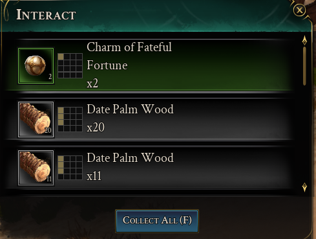Select the Charm of Fateful Fortune row
Screen dimensions: 316x239
pyautogui.click(x=149, y=65)
